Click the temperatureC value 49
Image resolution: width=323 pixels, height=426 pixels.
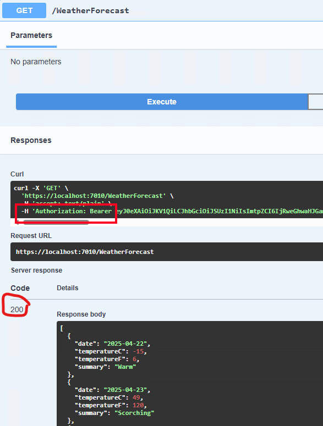[136, 397]
